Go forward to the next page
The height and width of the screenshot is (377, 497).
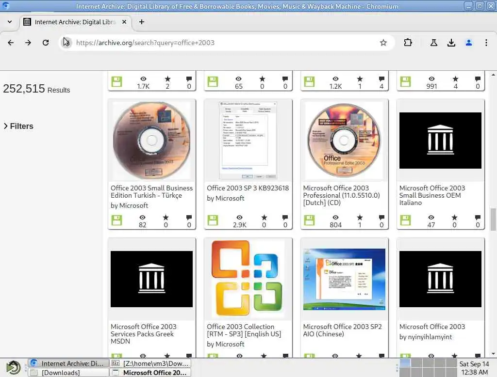28,43
